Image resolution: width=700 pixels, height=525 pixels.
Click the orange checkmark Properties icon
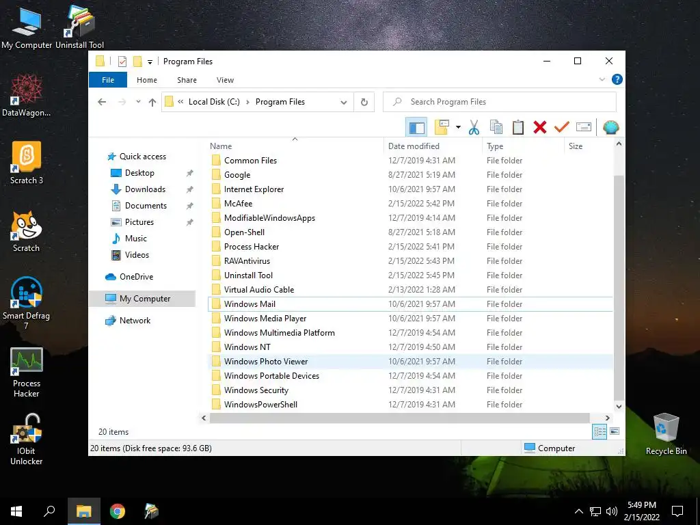(562, 127)
